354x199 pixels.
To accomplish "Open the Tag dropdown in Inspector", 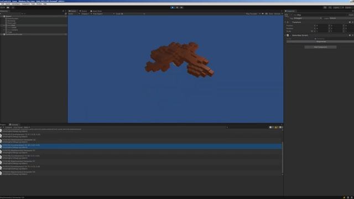I will 308,18.
